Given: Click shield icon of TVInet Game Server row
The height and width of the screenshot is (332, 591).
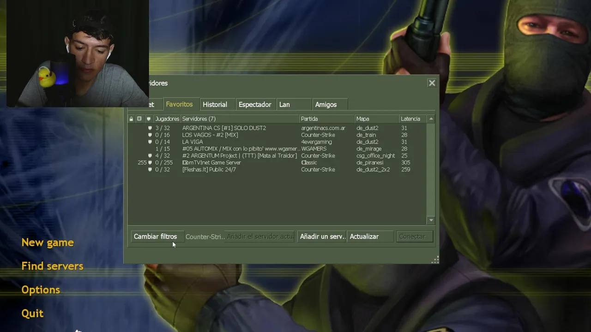Looking at the screenshot, I should tap(150, 163).
